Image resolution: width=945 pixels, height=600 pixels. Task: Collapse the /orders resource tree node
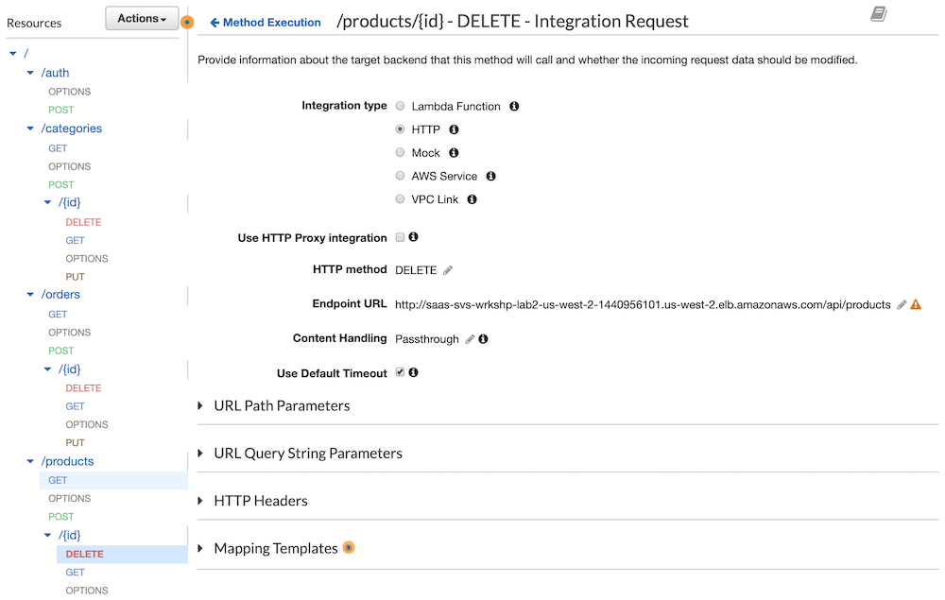pos(30,295)
